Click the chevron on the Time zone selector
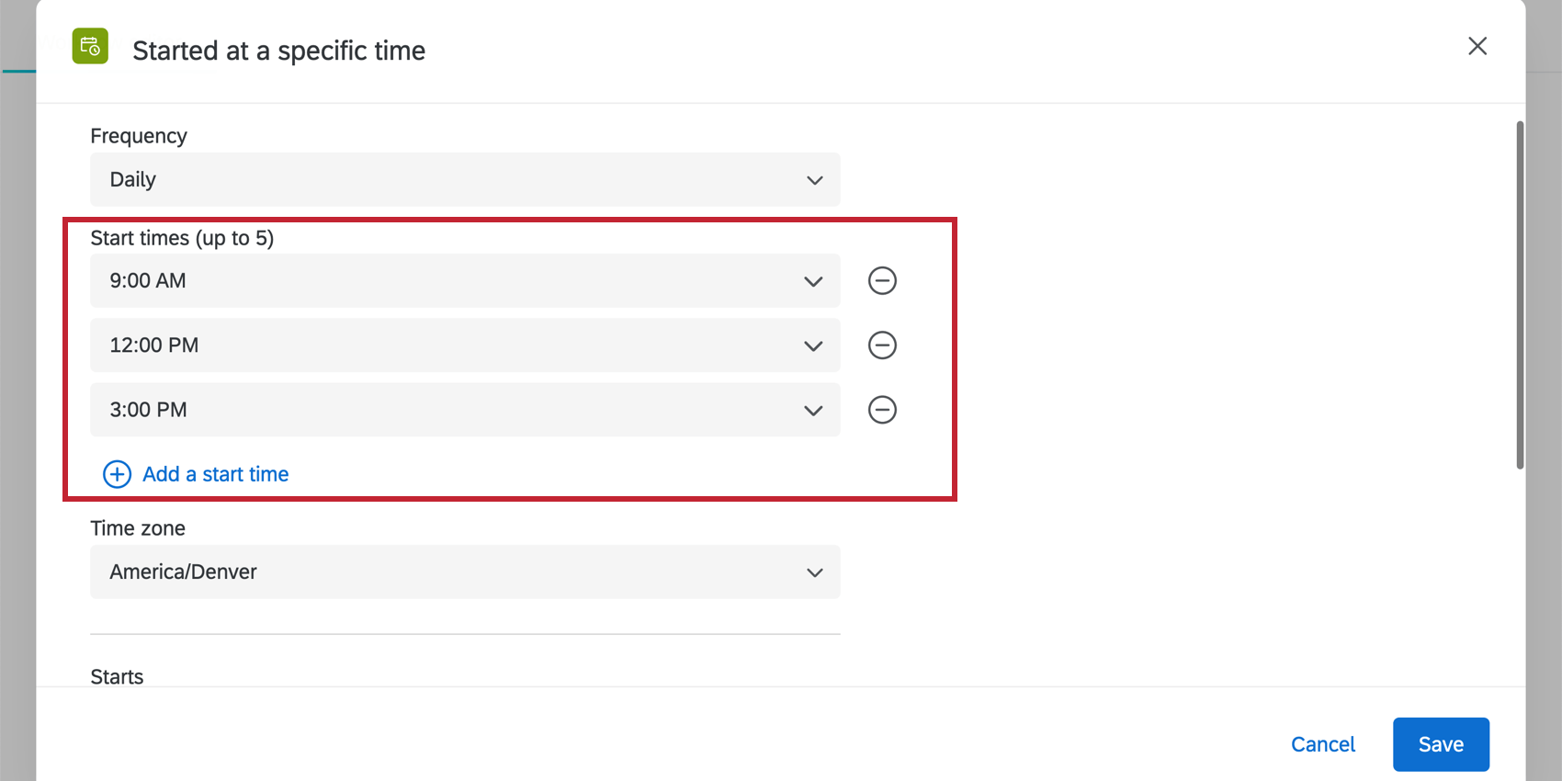Screen dimensions: 1562x781 (814, 572)
